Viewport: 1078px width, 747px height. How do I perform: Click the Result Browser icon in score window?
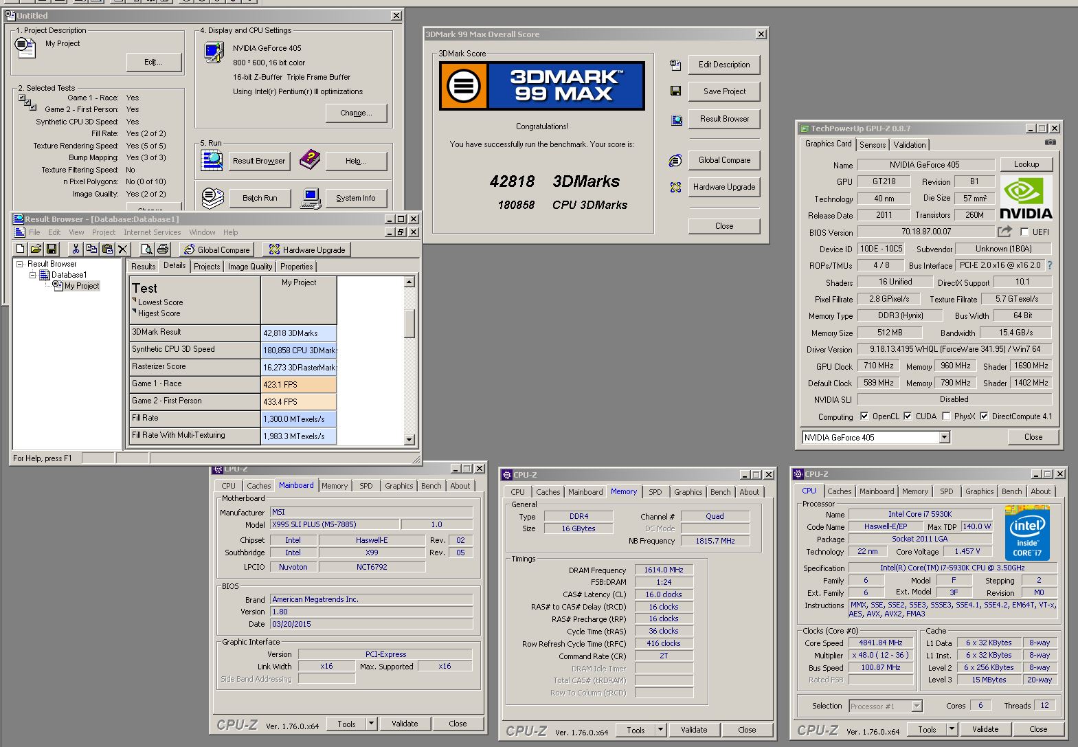(676, 120)
